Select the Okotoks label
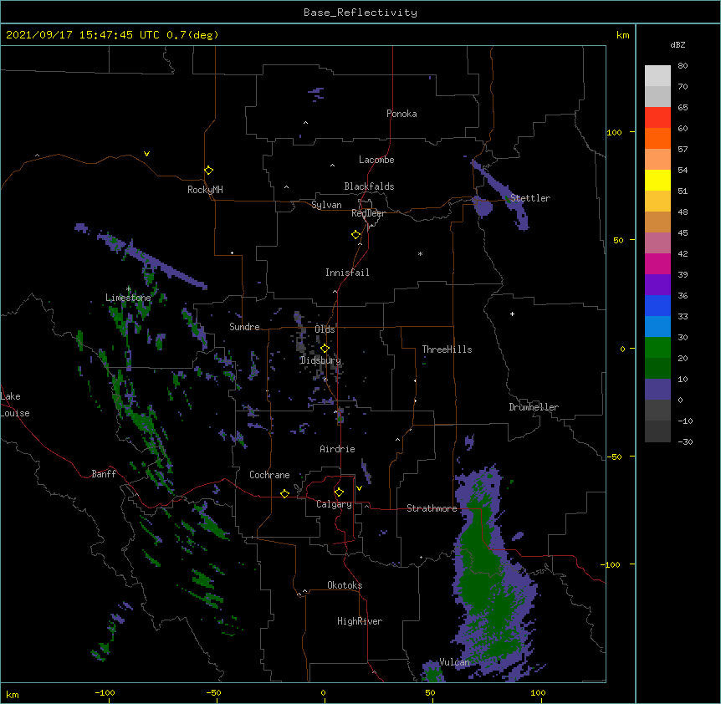Viewport: 721px width, 704px height. pos(345,585)
